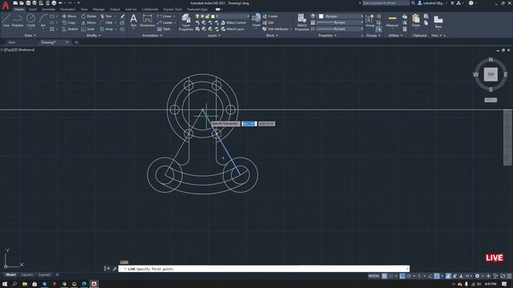Select the Arc tool
The image size is (513, 288).
click(x=43, y=20)
